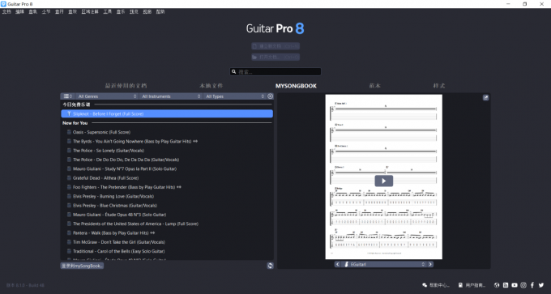This screenshot has height=294, width=551.
Task: Open the Instagram icon link
Action: 523,285
